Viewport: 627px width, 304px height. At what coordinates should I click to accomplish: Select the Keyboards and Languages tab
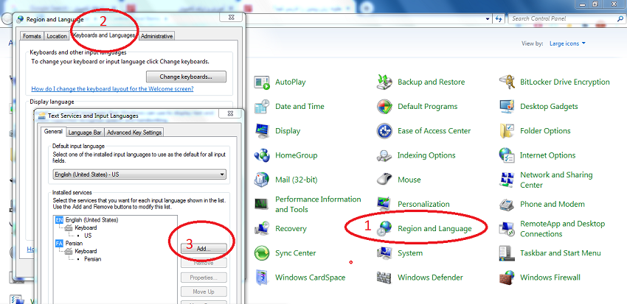click(104, 35)
